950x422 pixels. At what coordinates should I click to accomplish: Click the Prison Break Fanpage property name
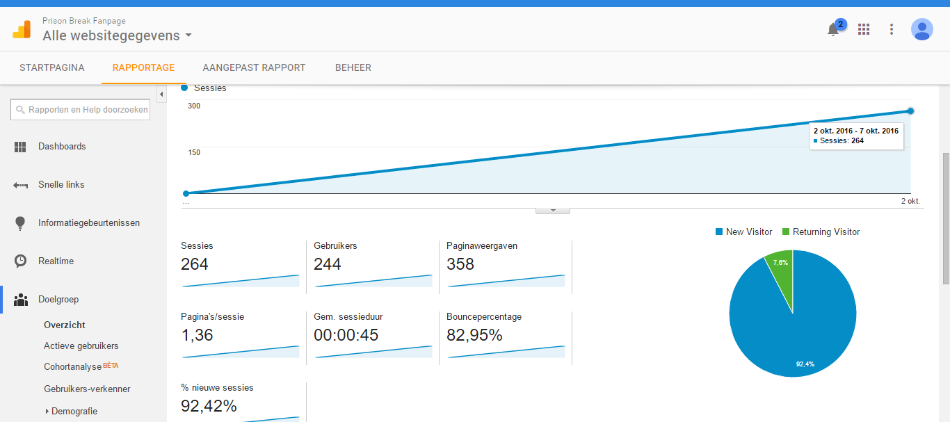pos(84,21)
